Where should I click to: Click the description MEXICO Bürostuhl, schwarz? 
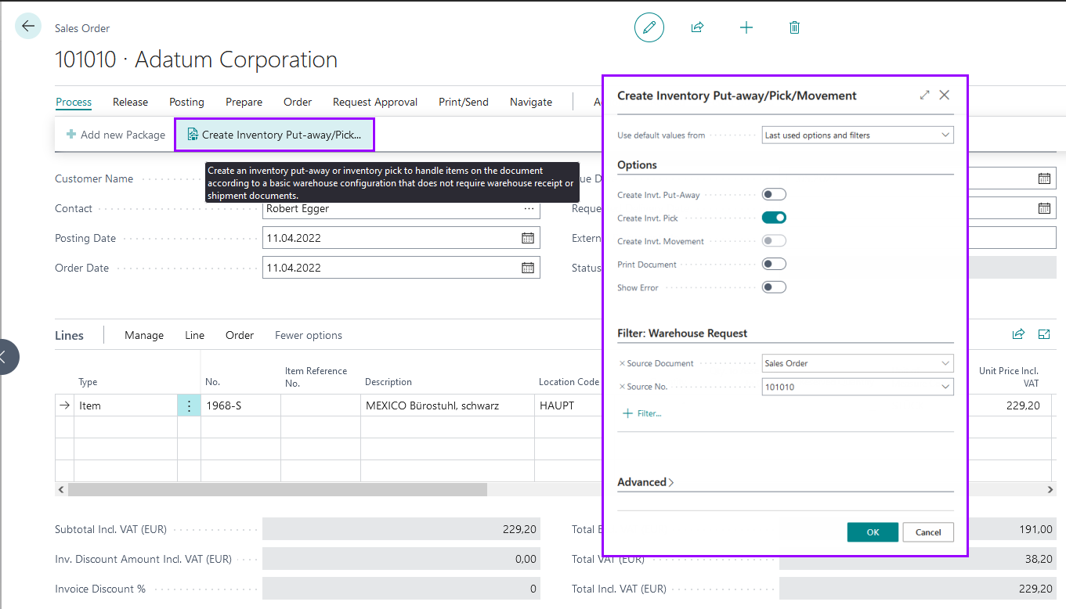(x=446, y=405)
